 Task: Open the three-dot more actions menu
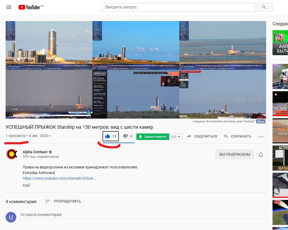tap(261, 137)
